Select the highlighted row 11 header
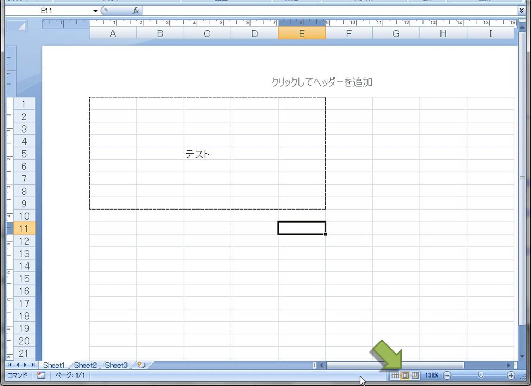The height and width of the screenshot is (386, 531). tap(24, 229)
